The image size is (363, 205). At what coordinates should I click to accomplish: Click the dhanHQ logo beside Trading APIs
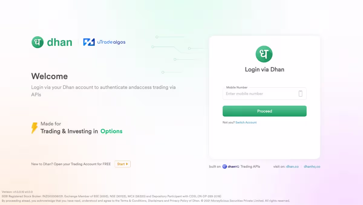coord(231,166)
